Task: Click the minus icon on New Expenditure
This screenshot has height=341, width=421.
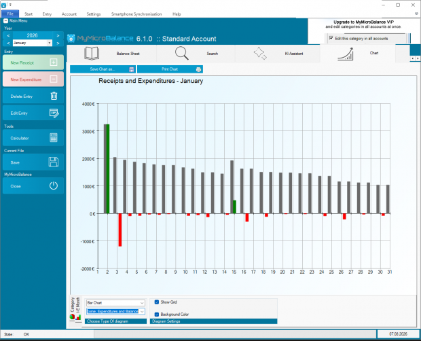Action: 54,79
